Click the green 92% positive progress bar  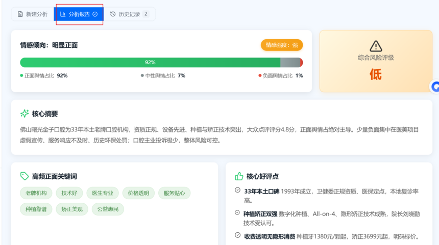point(150,62)
